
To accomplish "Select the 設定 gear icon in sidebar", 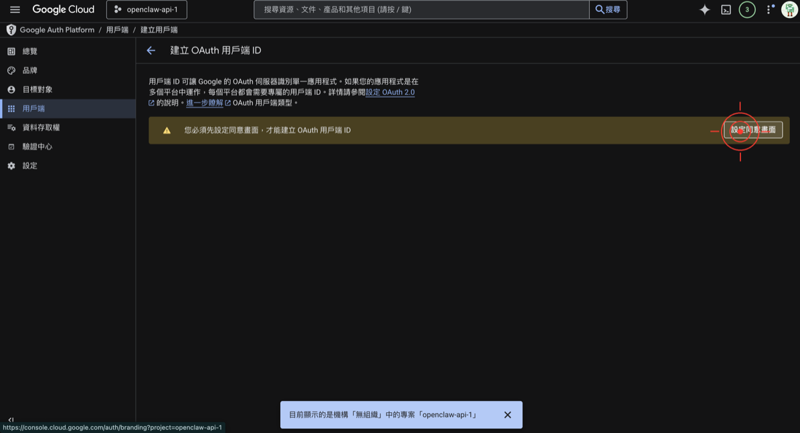I will coord(11,165).
